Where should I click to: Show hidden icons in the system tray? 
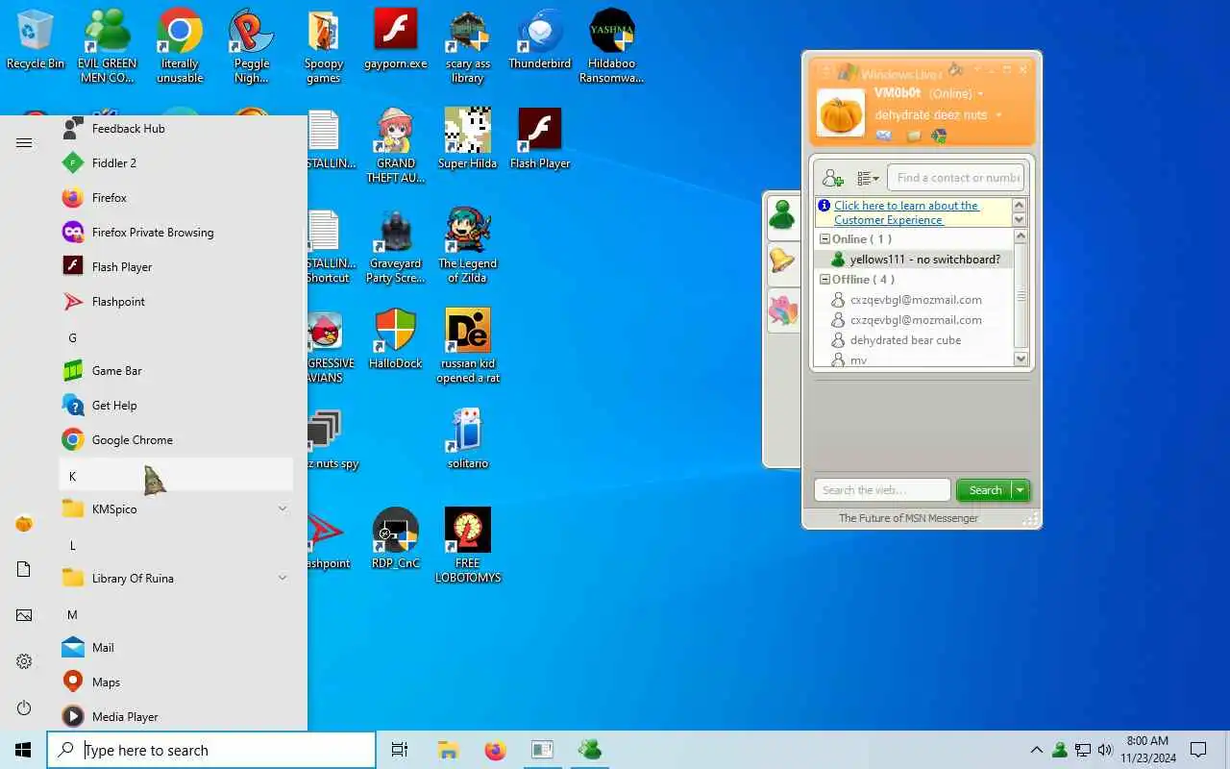[1036, 750]
